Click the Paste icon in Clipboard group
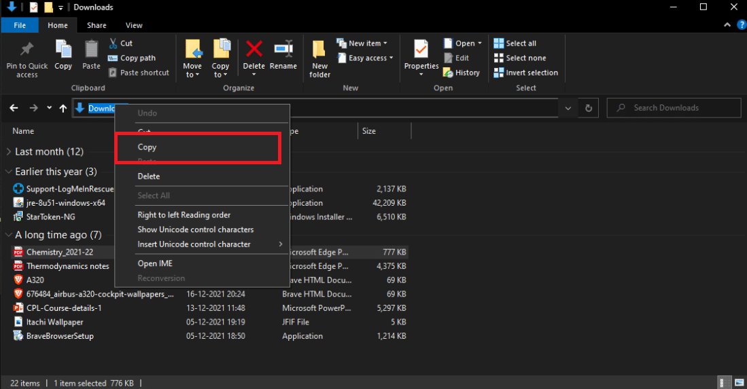The width and height of the screenshot is (747, 389). point(92,50)
